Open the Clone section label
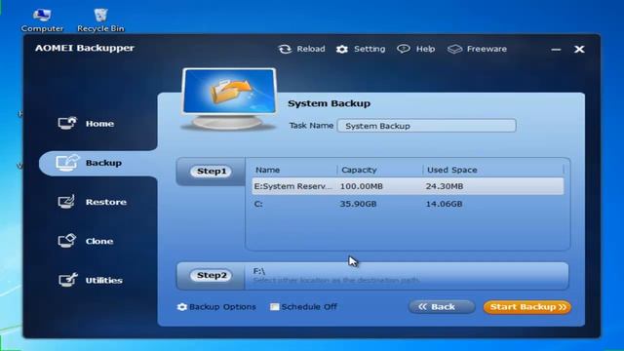Viewport: 624px width, 351px height. [x=99, y=241]
